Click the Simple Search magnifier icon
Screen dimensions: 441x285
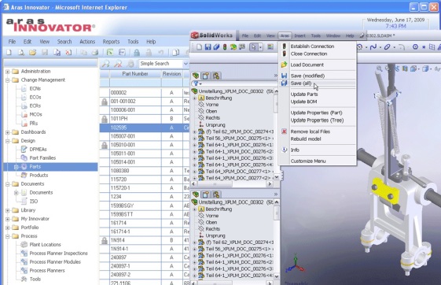click(106, 64)
